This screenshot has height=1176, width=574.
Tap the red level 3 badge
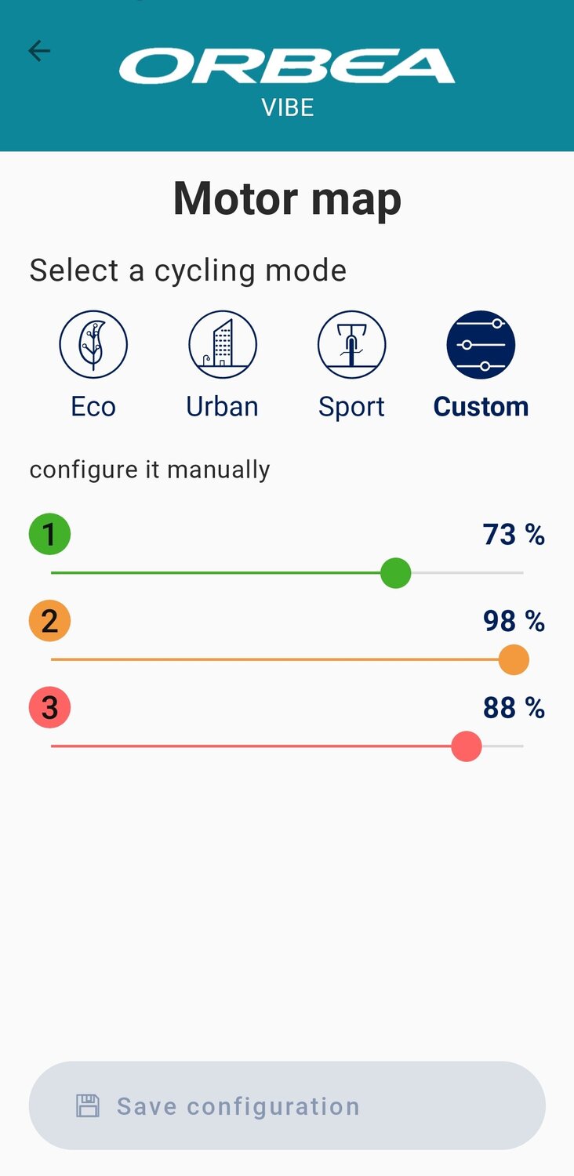point(49,707)
